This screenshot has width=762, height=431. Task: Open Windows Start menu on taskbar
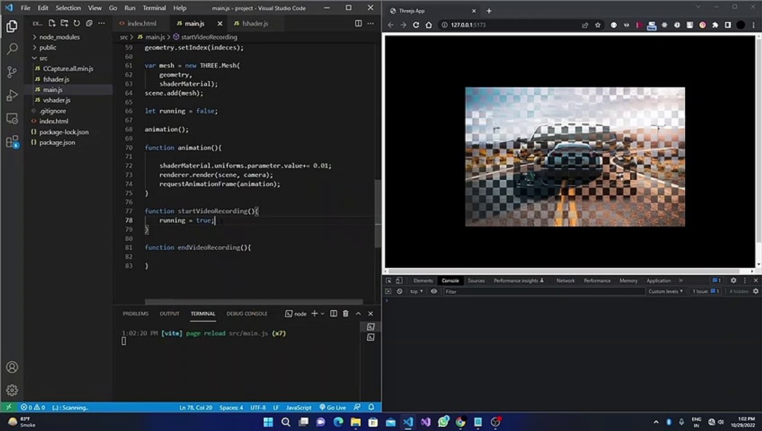click(268, 421)
